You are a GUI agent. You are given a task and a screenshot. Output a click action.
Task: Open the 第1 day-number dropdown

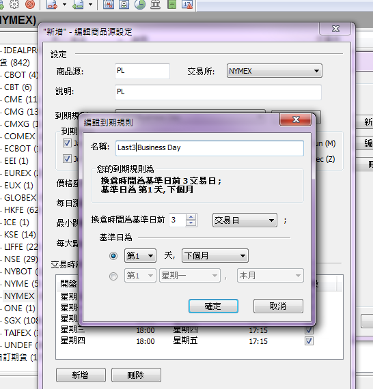pos(140,255)
